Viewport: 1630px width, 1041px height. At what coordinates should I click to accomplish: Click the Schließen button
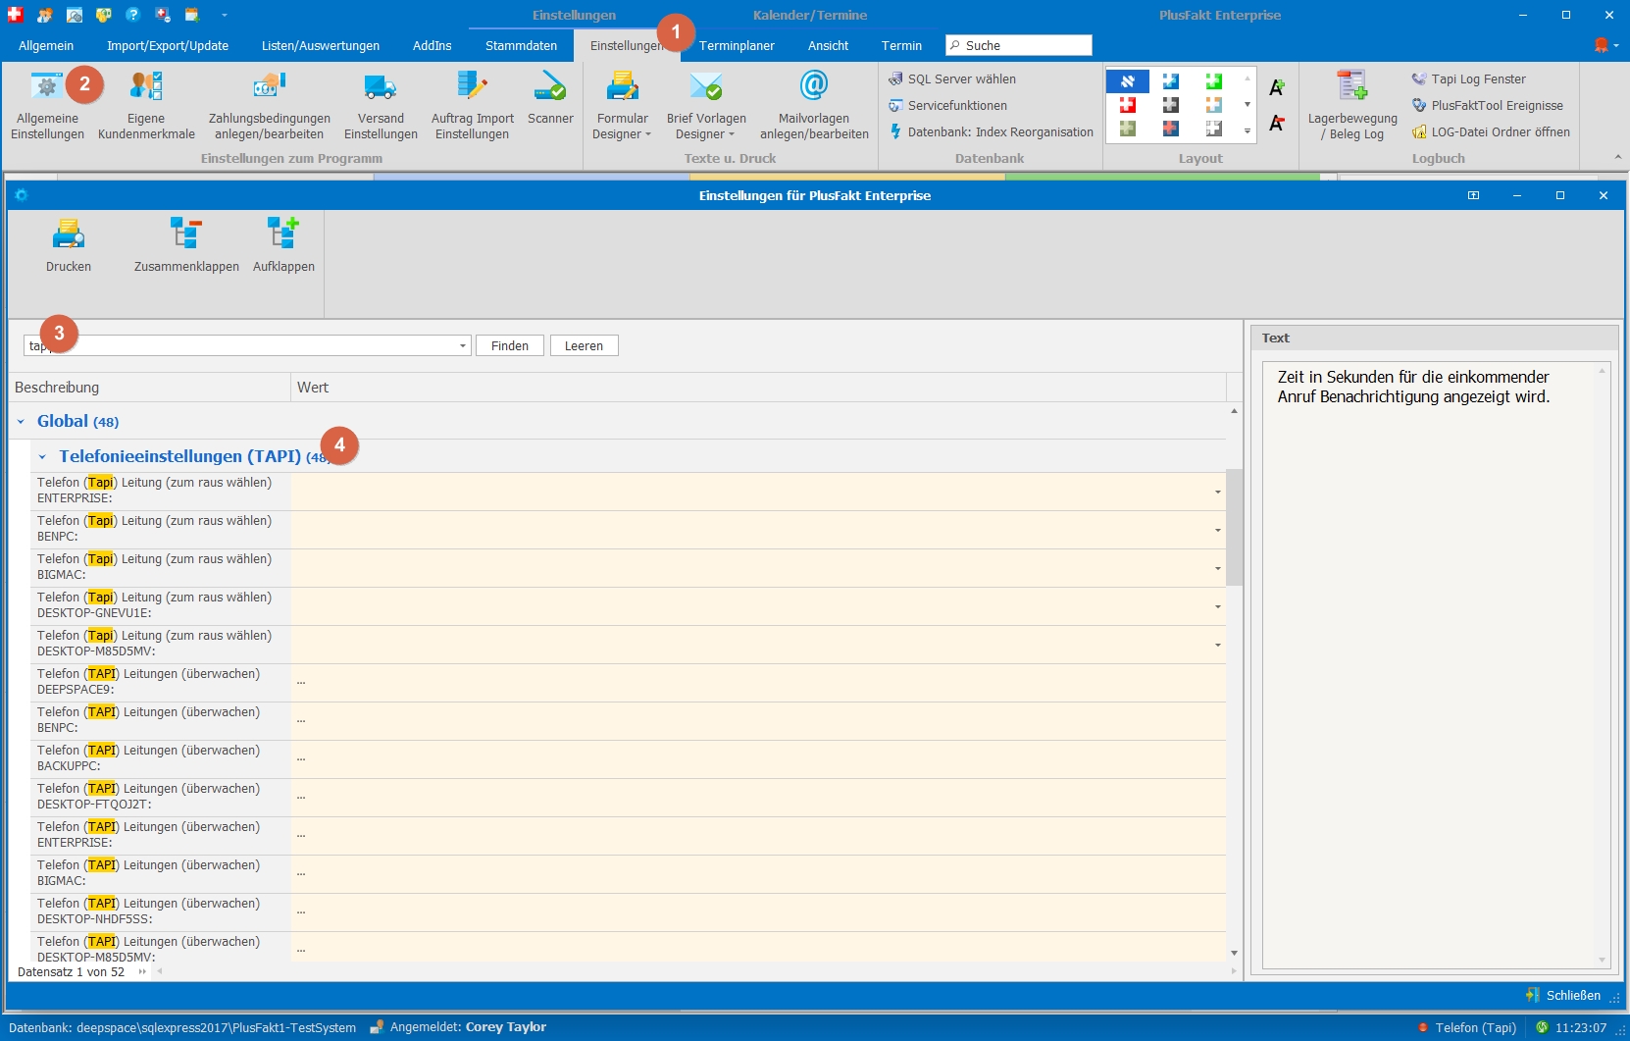1563,995
